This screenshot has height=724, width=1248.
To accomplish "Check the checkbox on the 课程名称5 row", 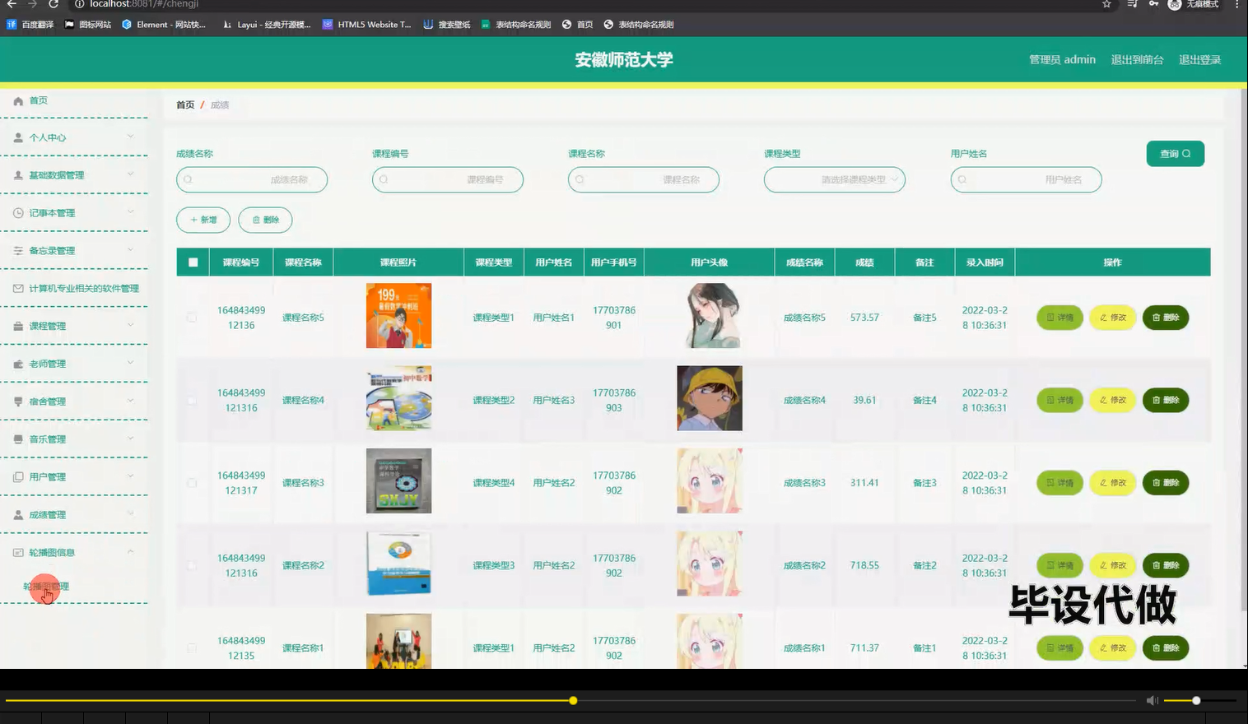I will (x=191, y=317).
